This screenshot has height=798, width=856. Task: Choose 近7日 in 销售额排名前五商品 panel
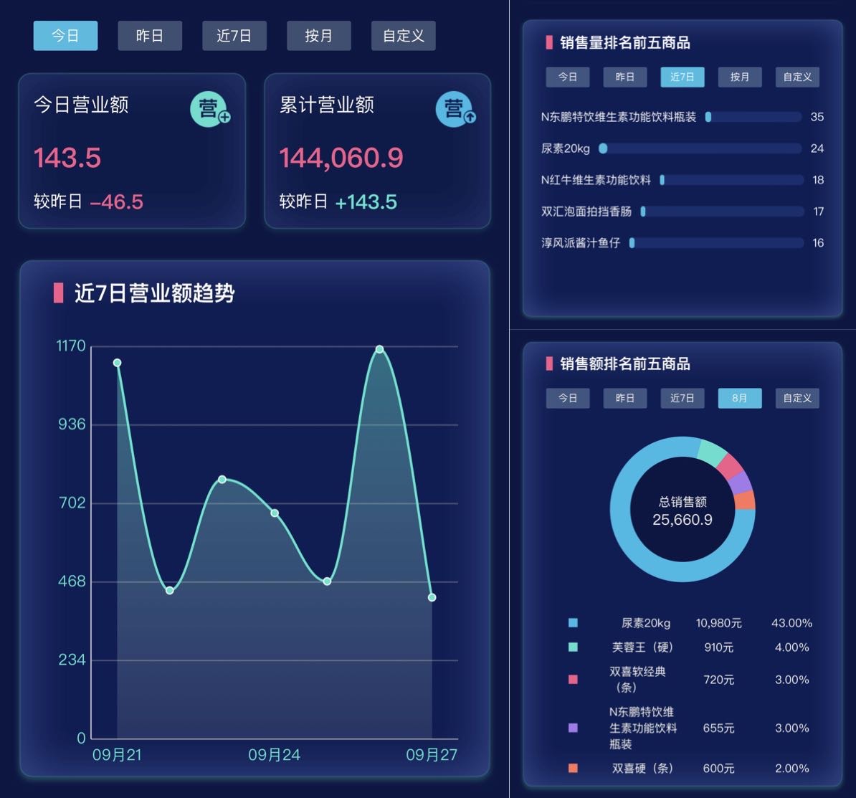(683, 398)
